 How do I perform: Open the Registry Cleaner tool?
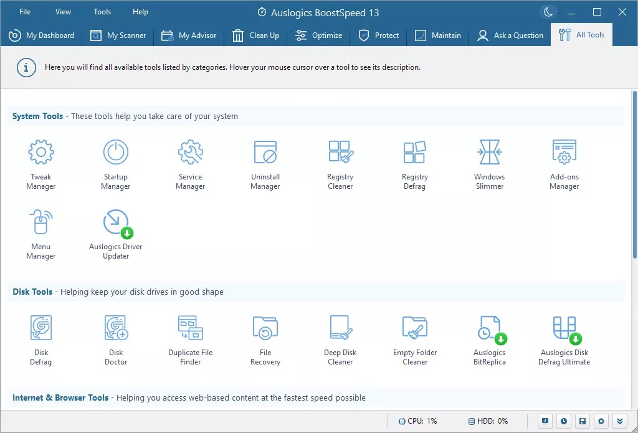(340, 164)
